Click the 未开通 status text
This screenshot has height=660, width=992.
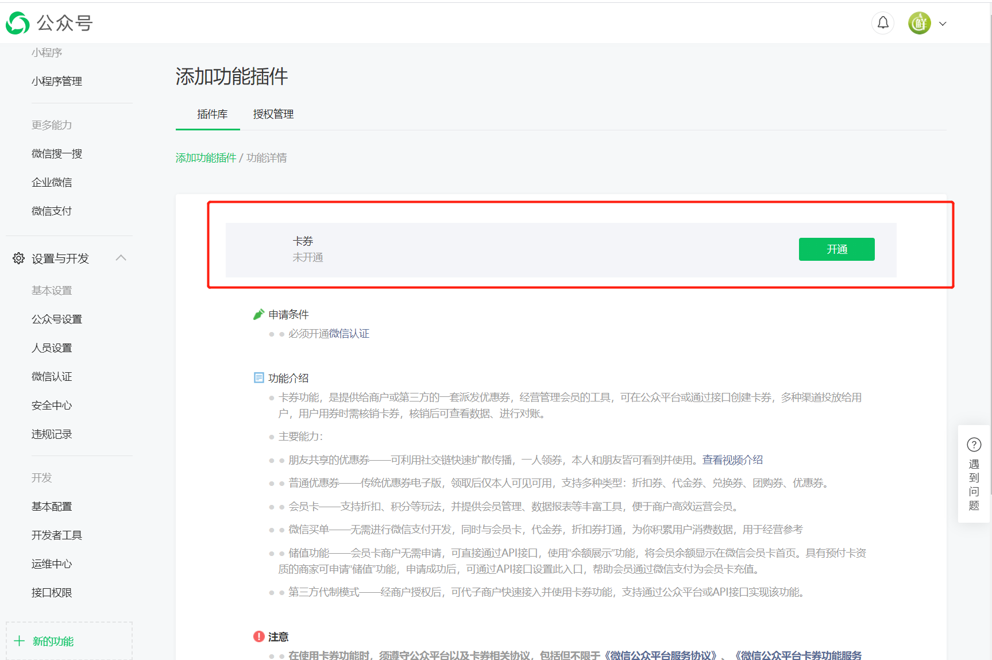point(308,257)
